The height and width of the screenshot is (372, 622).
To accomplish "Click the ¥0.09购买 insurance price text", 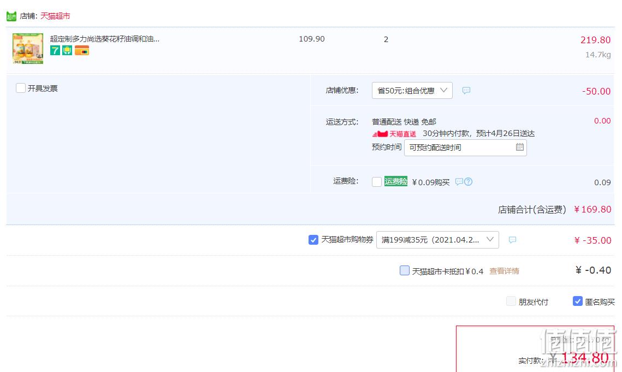I will click(x=431, y=182).
